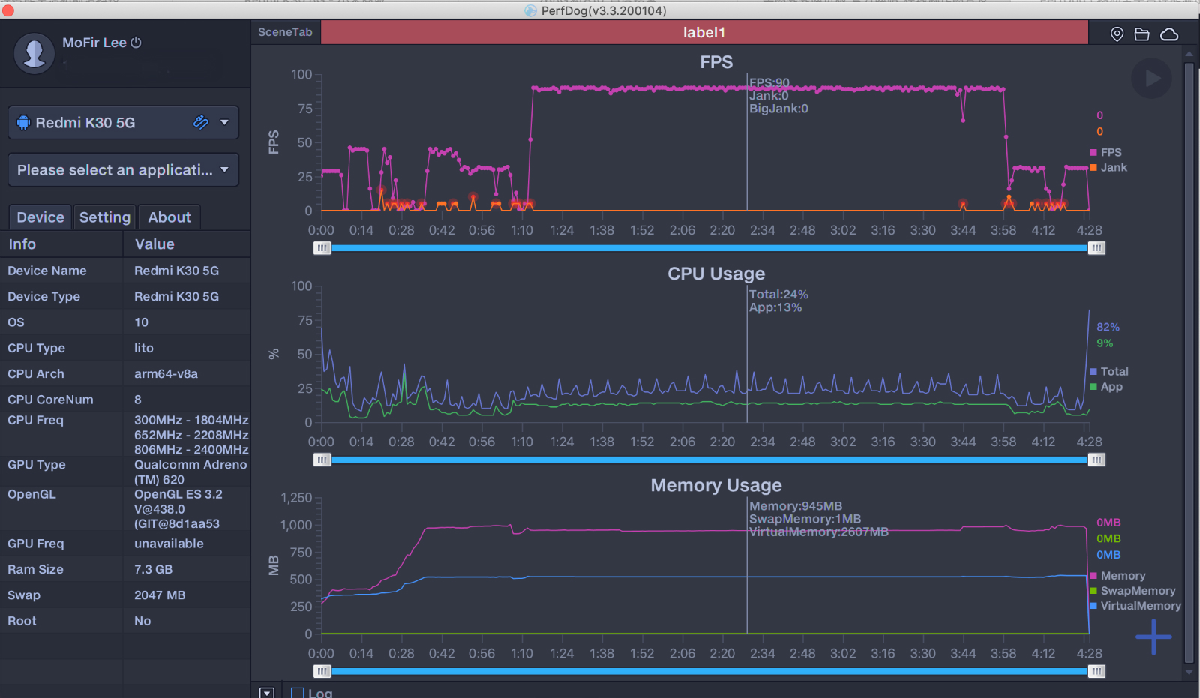Open the folder icon in top bar
This screenshot has width=1200, height=698.
1141,34
